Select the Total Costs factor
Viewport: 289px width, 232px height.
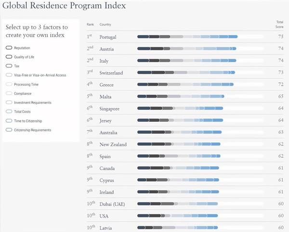[x=9, y=112]
